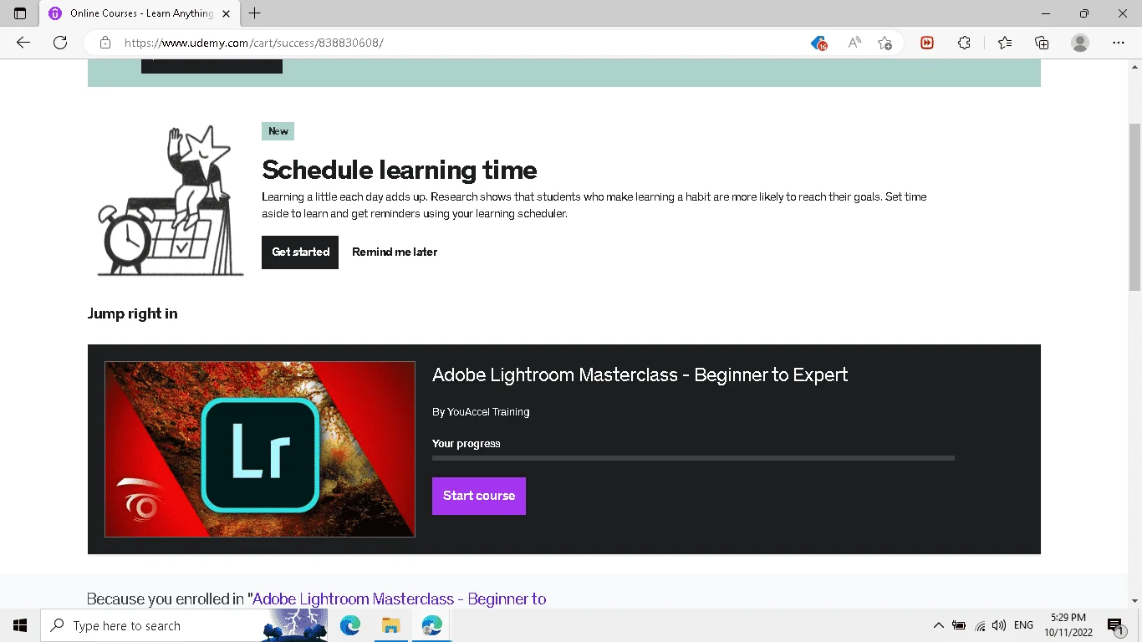Open the shopping coupons icon in address bar
Viewport: 1142px width, 642px height.
tap(818, 43)
